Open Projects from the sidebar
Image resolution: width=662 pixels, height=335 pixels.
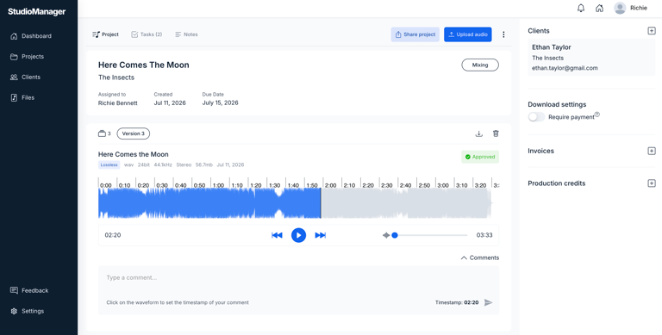click(27, 57)
